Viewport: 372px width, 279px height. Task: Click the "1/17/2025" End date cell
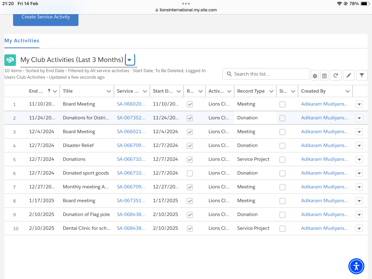coord(41,201)
